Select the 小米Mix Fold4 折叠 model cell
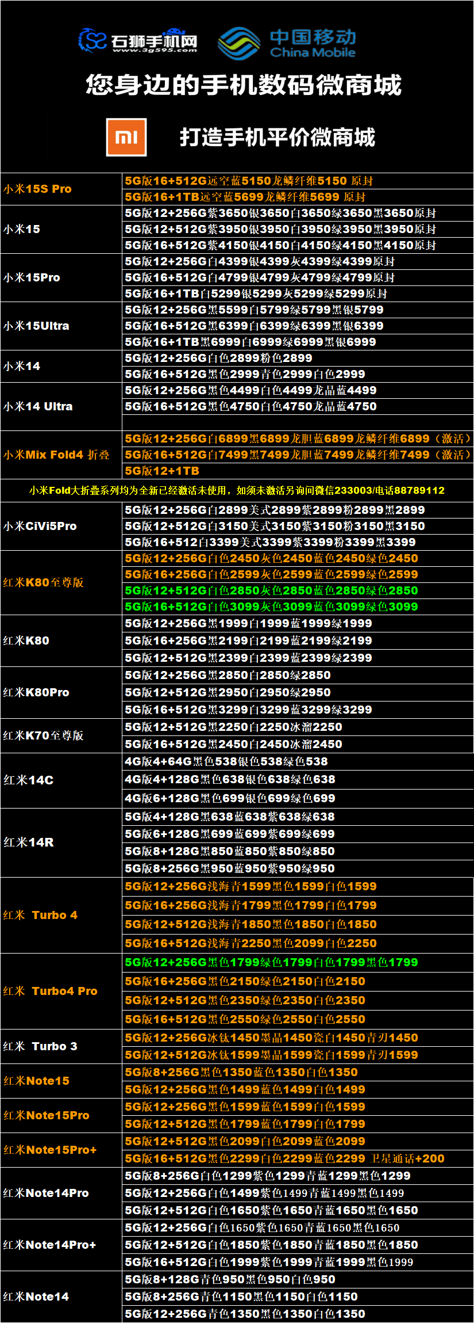Image resolution: width=474 pixels, height=1323 pixels. coord(61,455)
